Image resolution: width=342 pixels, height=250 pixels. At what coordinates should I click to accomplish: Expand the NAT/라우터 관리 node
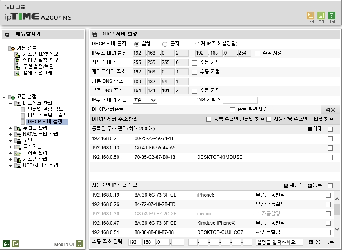coord(10,135)
